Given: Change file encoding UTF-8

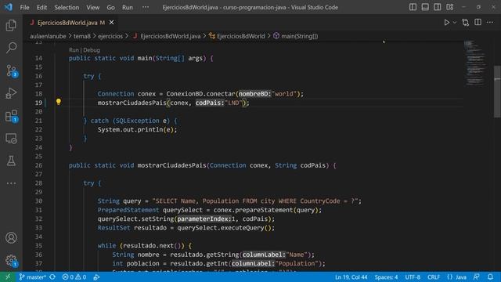Looking at the screenshot, I should point(413,277).
